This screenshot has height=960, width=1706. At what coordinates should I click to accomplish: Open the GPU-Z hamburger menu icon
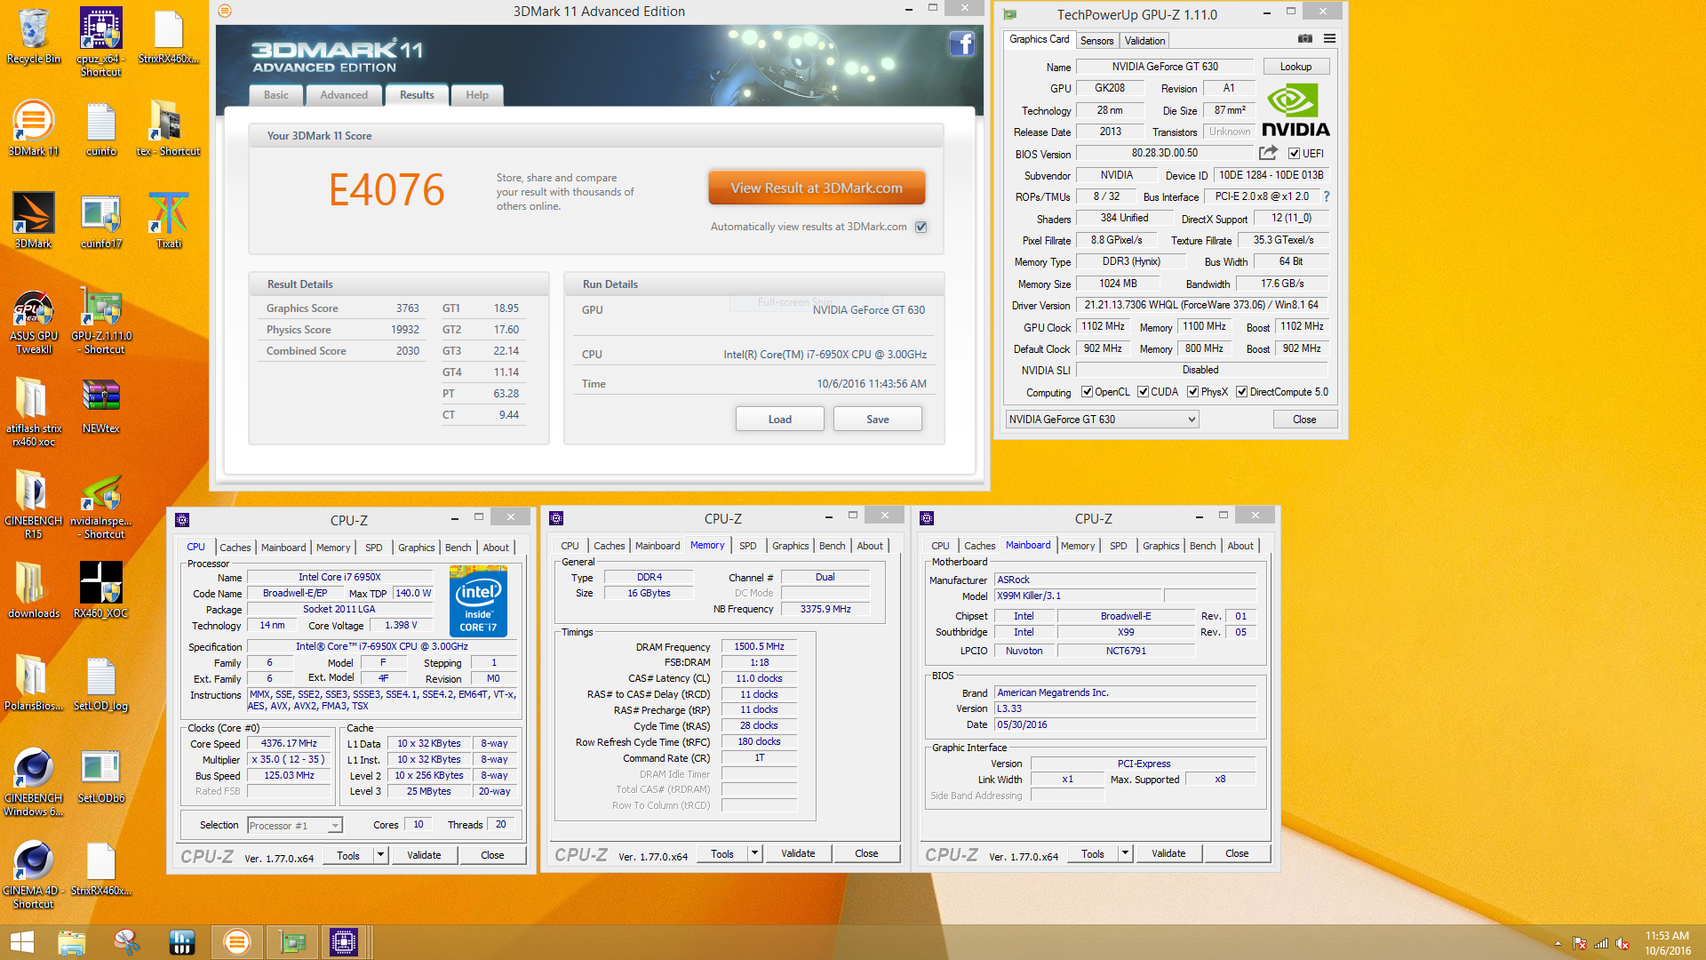[1329, 39]
